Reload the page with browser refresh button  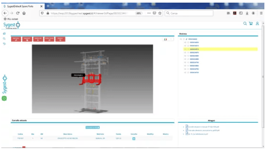click(x=18, y=13)
